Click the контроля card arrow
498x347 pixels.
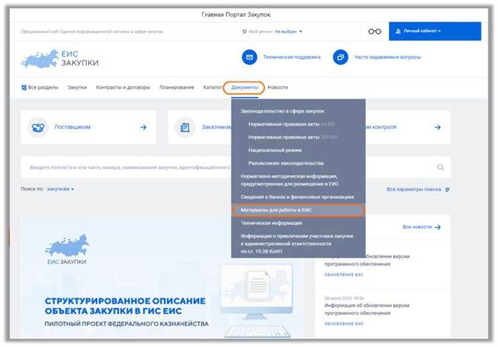(438, 127)
